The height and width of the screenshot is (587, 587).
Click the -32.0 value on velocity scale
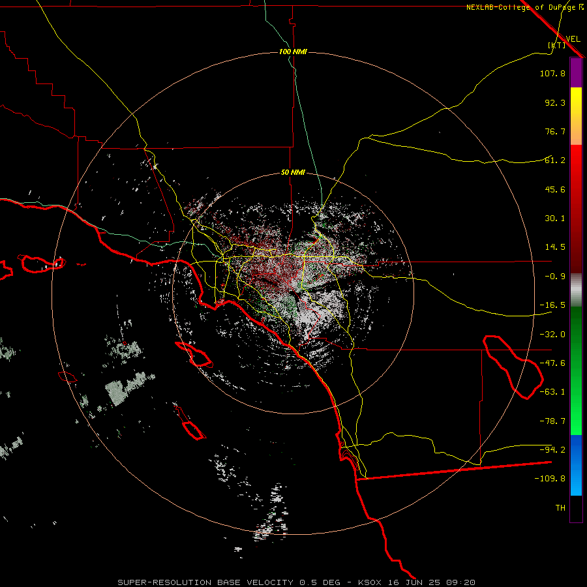[552, 335]
